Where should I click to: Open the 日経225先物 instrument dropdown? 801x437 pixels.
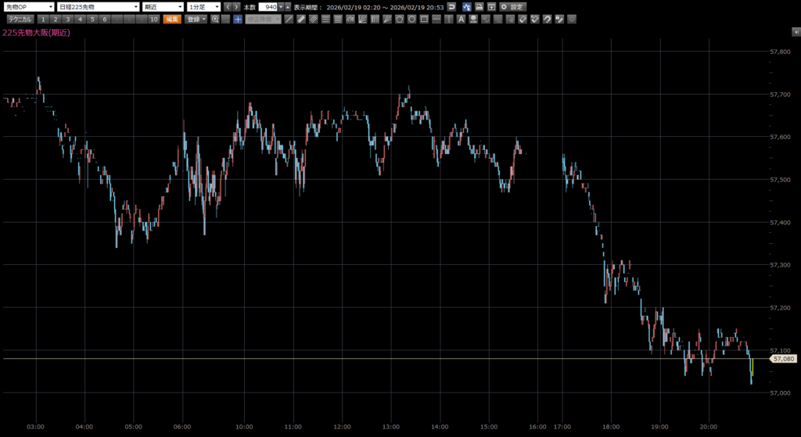tap(98, 6)
